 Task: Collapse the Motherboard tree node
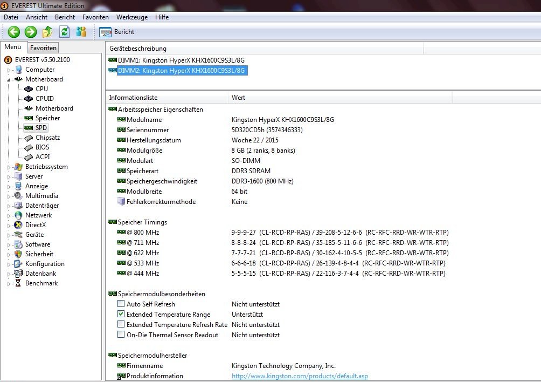pyautogui.click(x=9, y=79)
